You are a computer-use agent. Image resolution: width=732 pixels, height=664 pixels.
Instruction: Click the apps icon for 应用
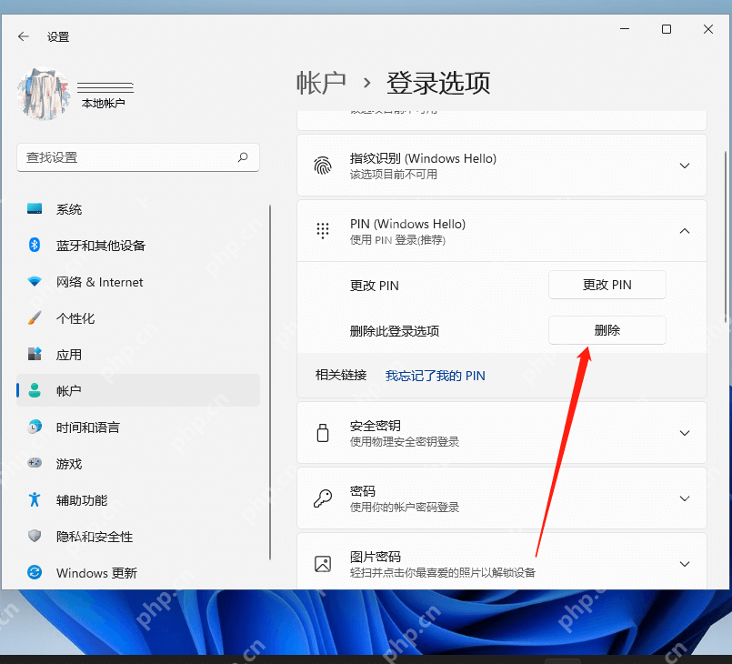point(35,354)
